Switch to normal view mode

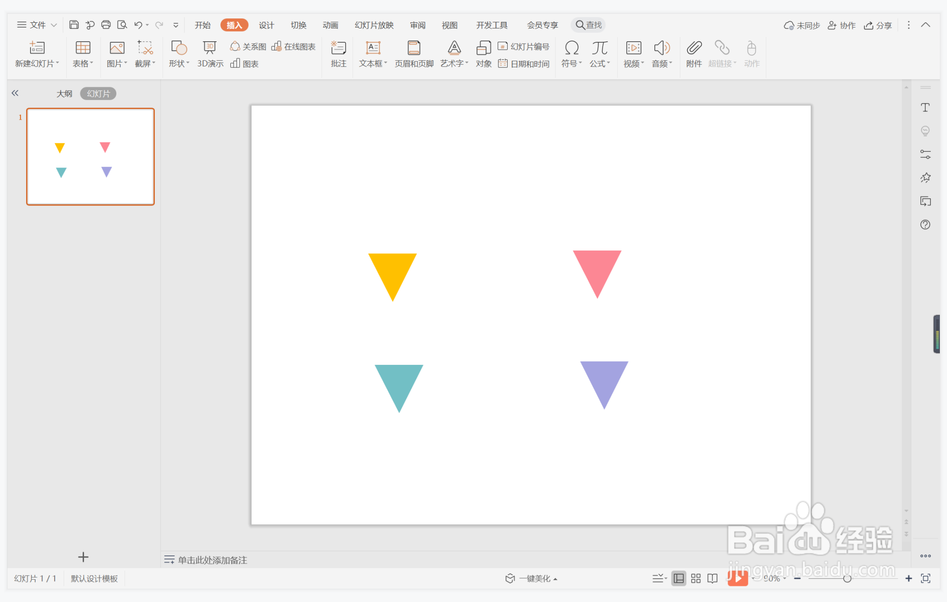[679, 578]
